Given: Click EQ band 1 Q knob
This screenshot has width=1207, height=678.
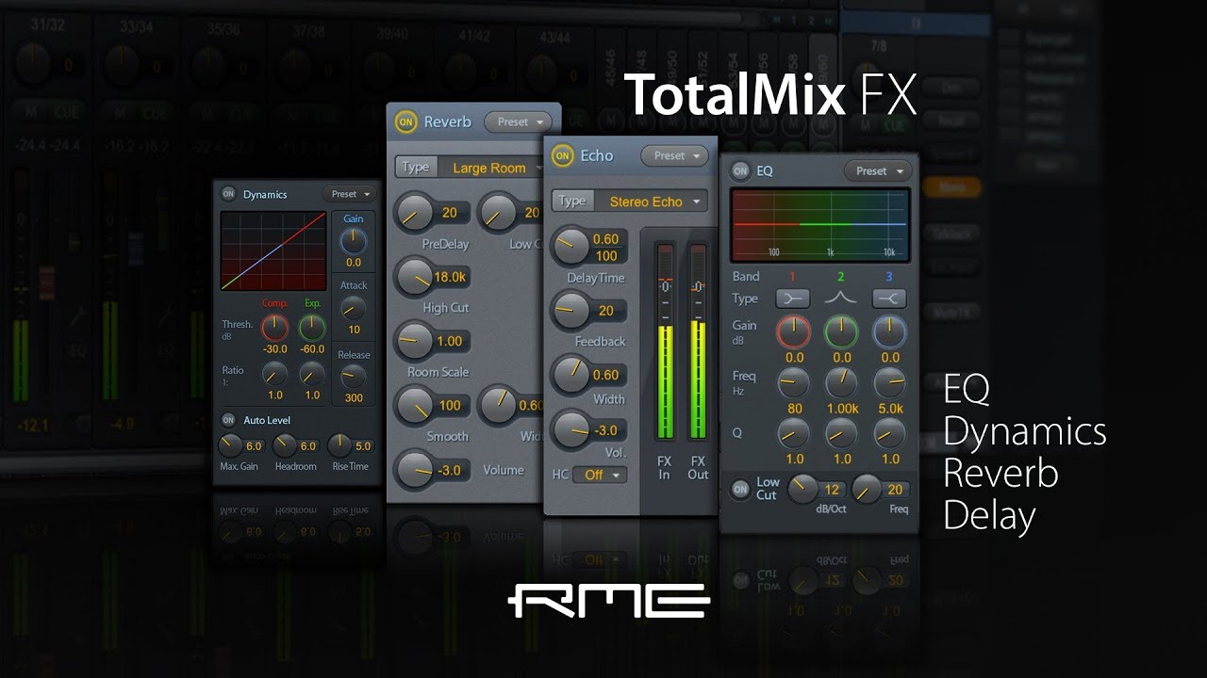Looking at the screenshot, I should click(x=794, y=433).
